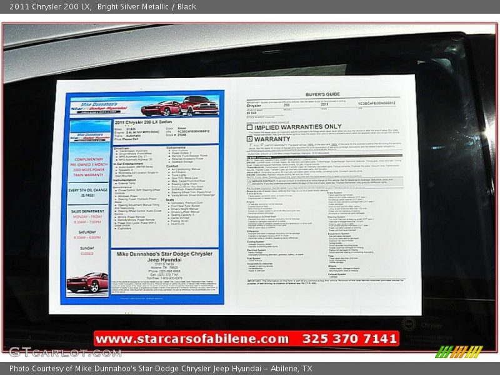The image size is (500, 375).
Task: Click the 'Saturday' hours label
Action: click(x=87, y=232)
